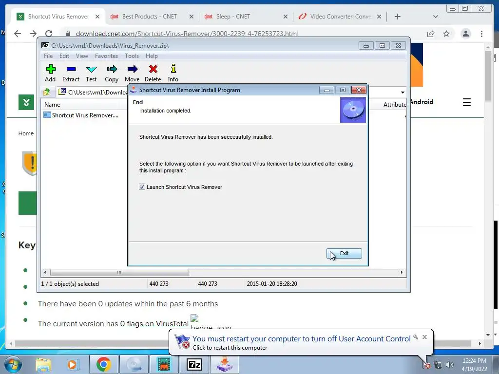Screen dimensions: 499x374
Task: Open the Favorites menu in 7-Zip
Action: tap(106, 56)
